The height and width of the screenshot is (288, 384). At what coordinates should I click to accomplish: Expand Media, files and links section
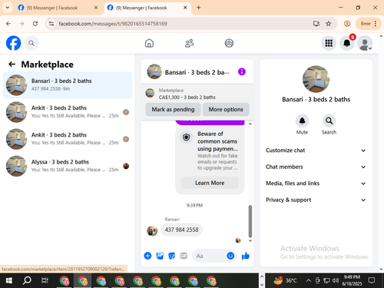(316, 184)
